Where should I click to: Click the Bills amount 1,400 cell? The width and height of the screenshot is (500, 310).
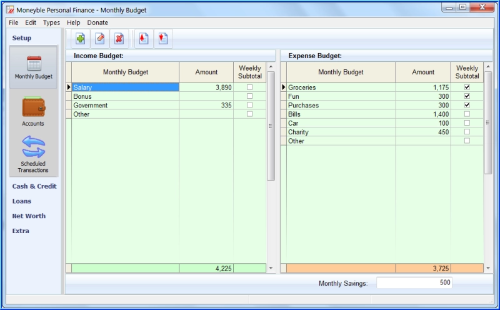pyautogui.click(x=423, y=114)
